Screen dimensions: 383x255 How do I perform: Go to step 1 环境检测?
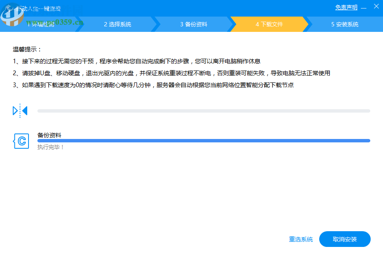click(x=40, y=24)
